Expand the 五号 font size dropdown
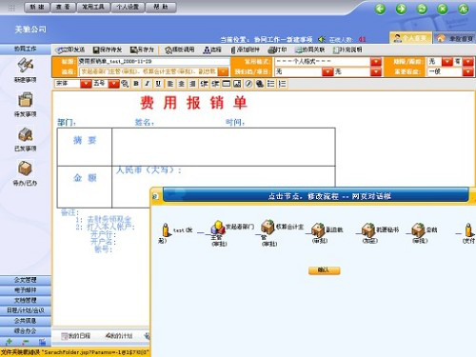 (113, 84)
